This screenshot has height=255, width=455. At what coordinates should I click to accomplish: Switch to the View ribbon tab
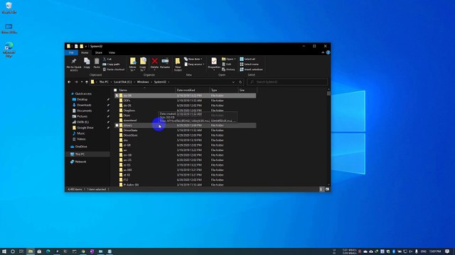(x=112, y=52)
